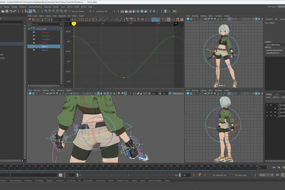
Task: Select by object type mode icon
Action: click(x=30, y=11)
